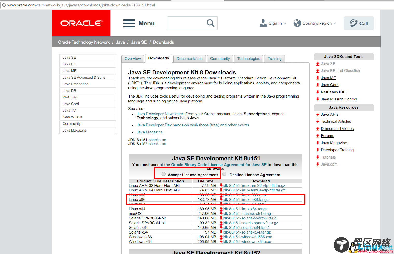Click the Java breadcrumb link
The height and width of the screenshot is (254, 394).
point(120,42)
